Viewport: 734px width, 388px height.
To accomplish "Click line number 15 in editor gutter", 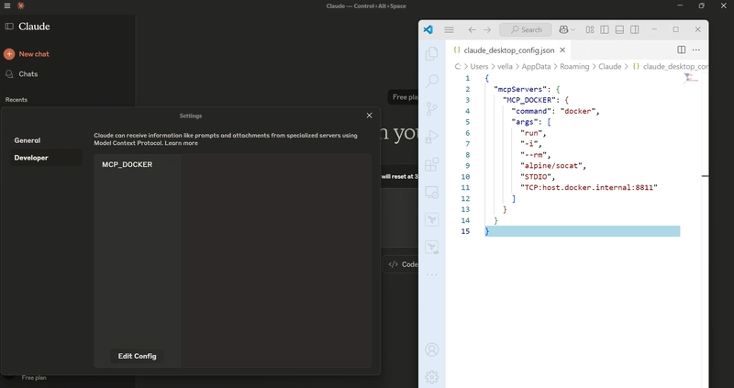I will tap(465, 231).
